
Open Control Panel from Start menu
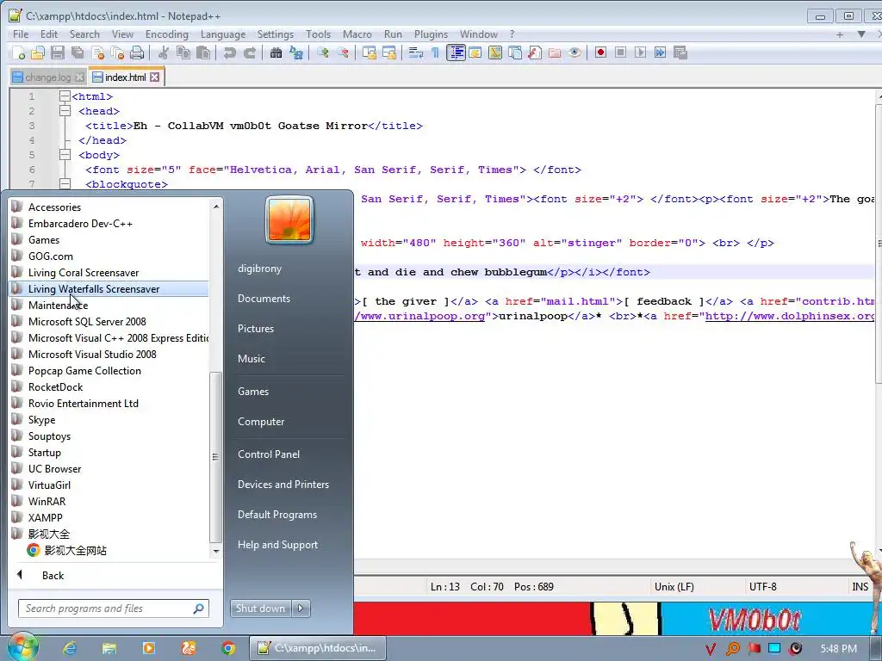[269, 454]
